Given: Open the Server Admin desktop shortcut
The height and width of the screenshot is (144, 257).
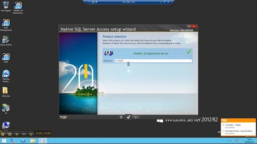Looking at the screenshot, I should click(x=6, y=41).
